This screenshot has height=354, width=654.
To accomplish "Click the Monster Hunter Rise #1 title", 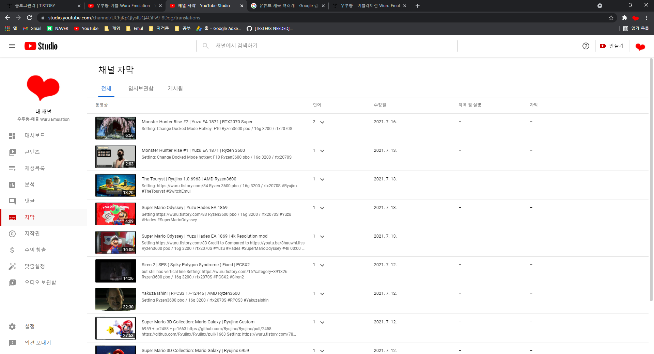I will tap(193, 150).
